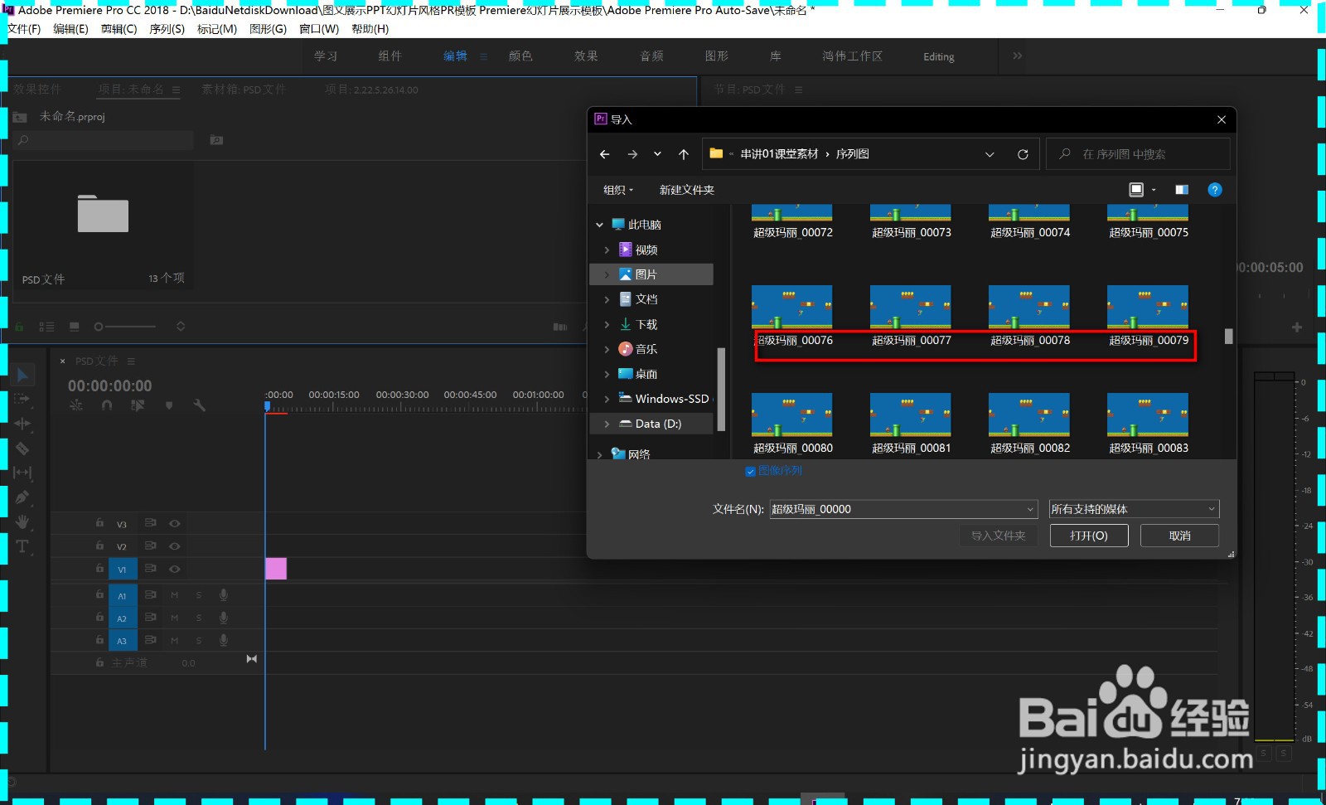Solo track A2

pyautogui.click(x=199, y=618)
